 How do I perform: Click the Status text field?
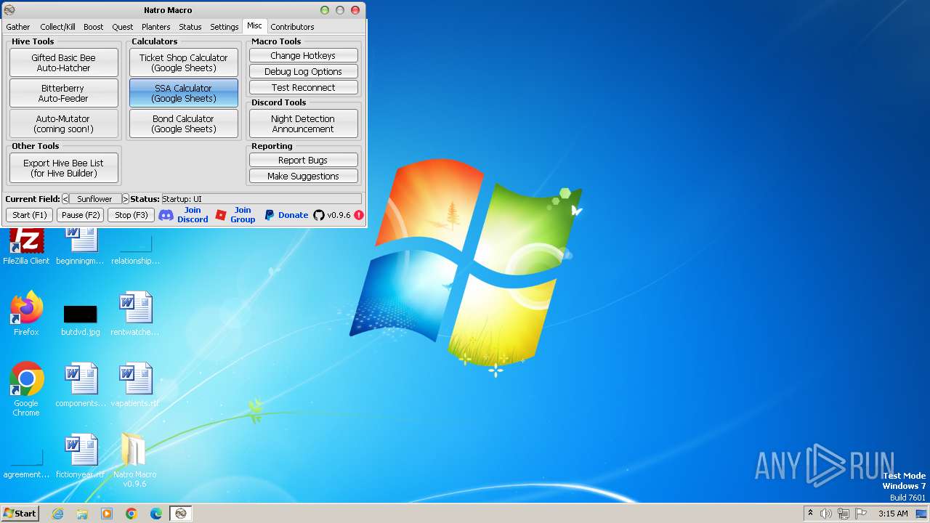[262, 199]
